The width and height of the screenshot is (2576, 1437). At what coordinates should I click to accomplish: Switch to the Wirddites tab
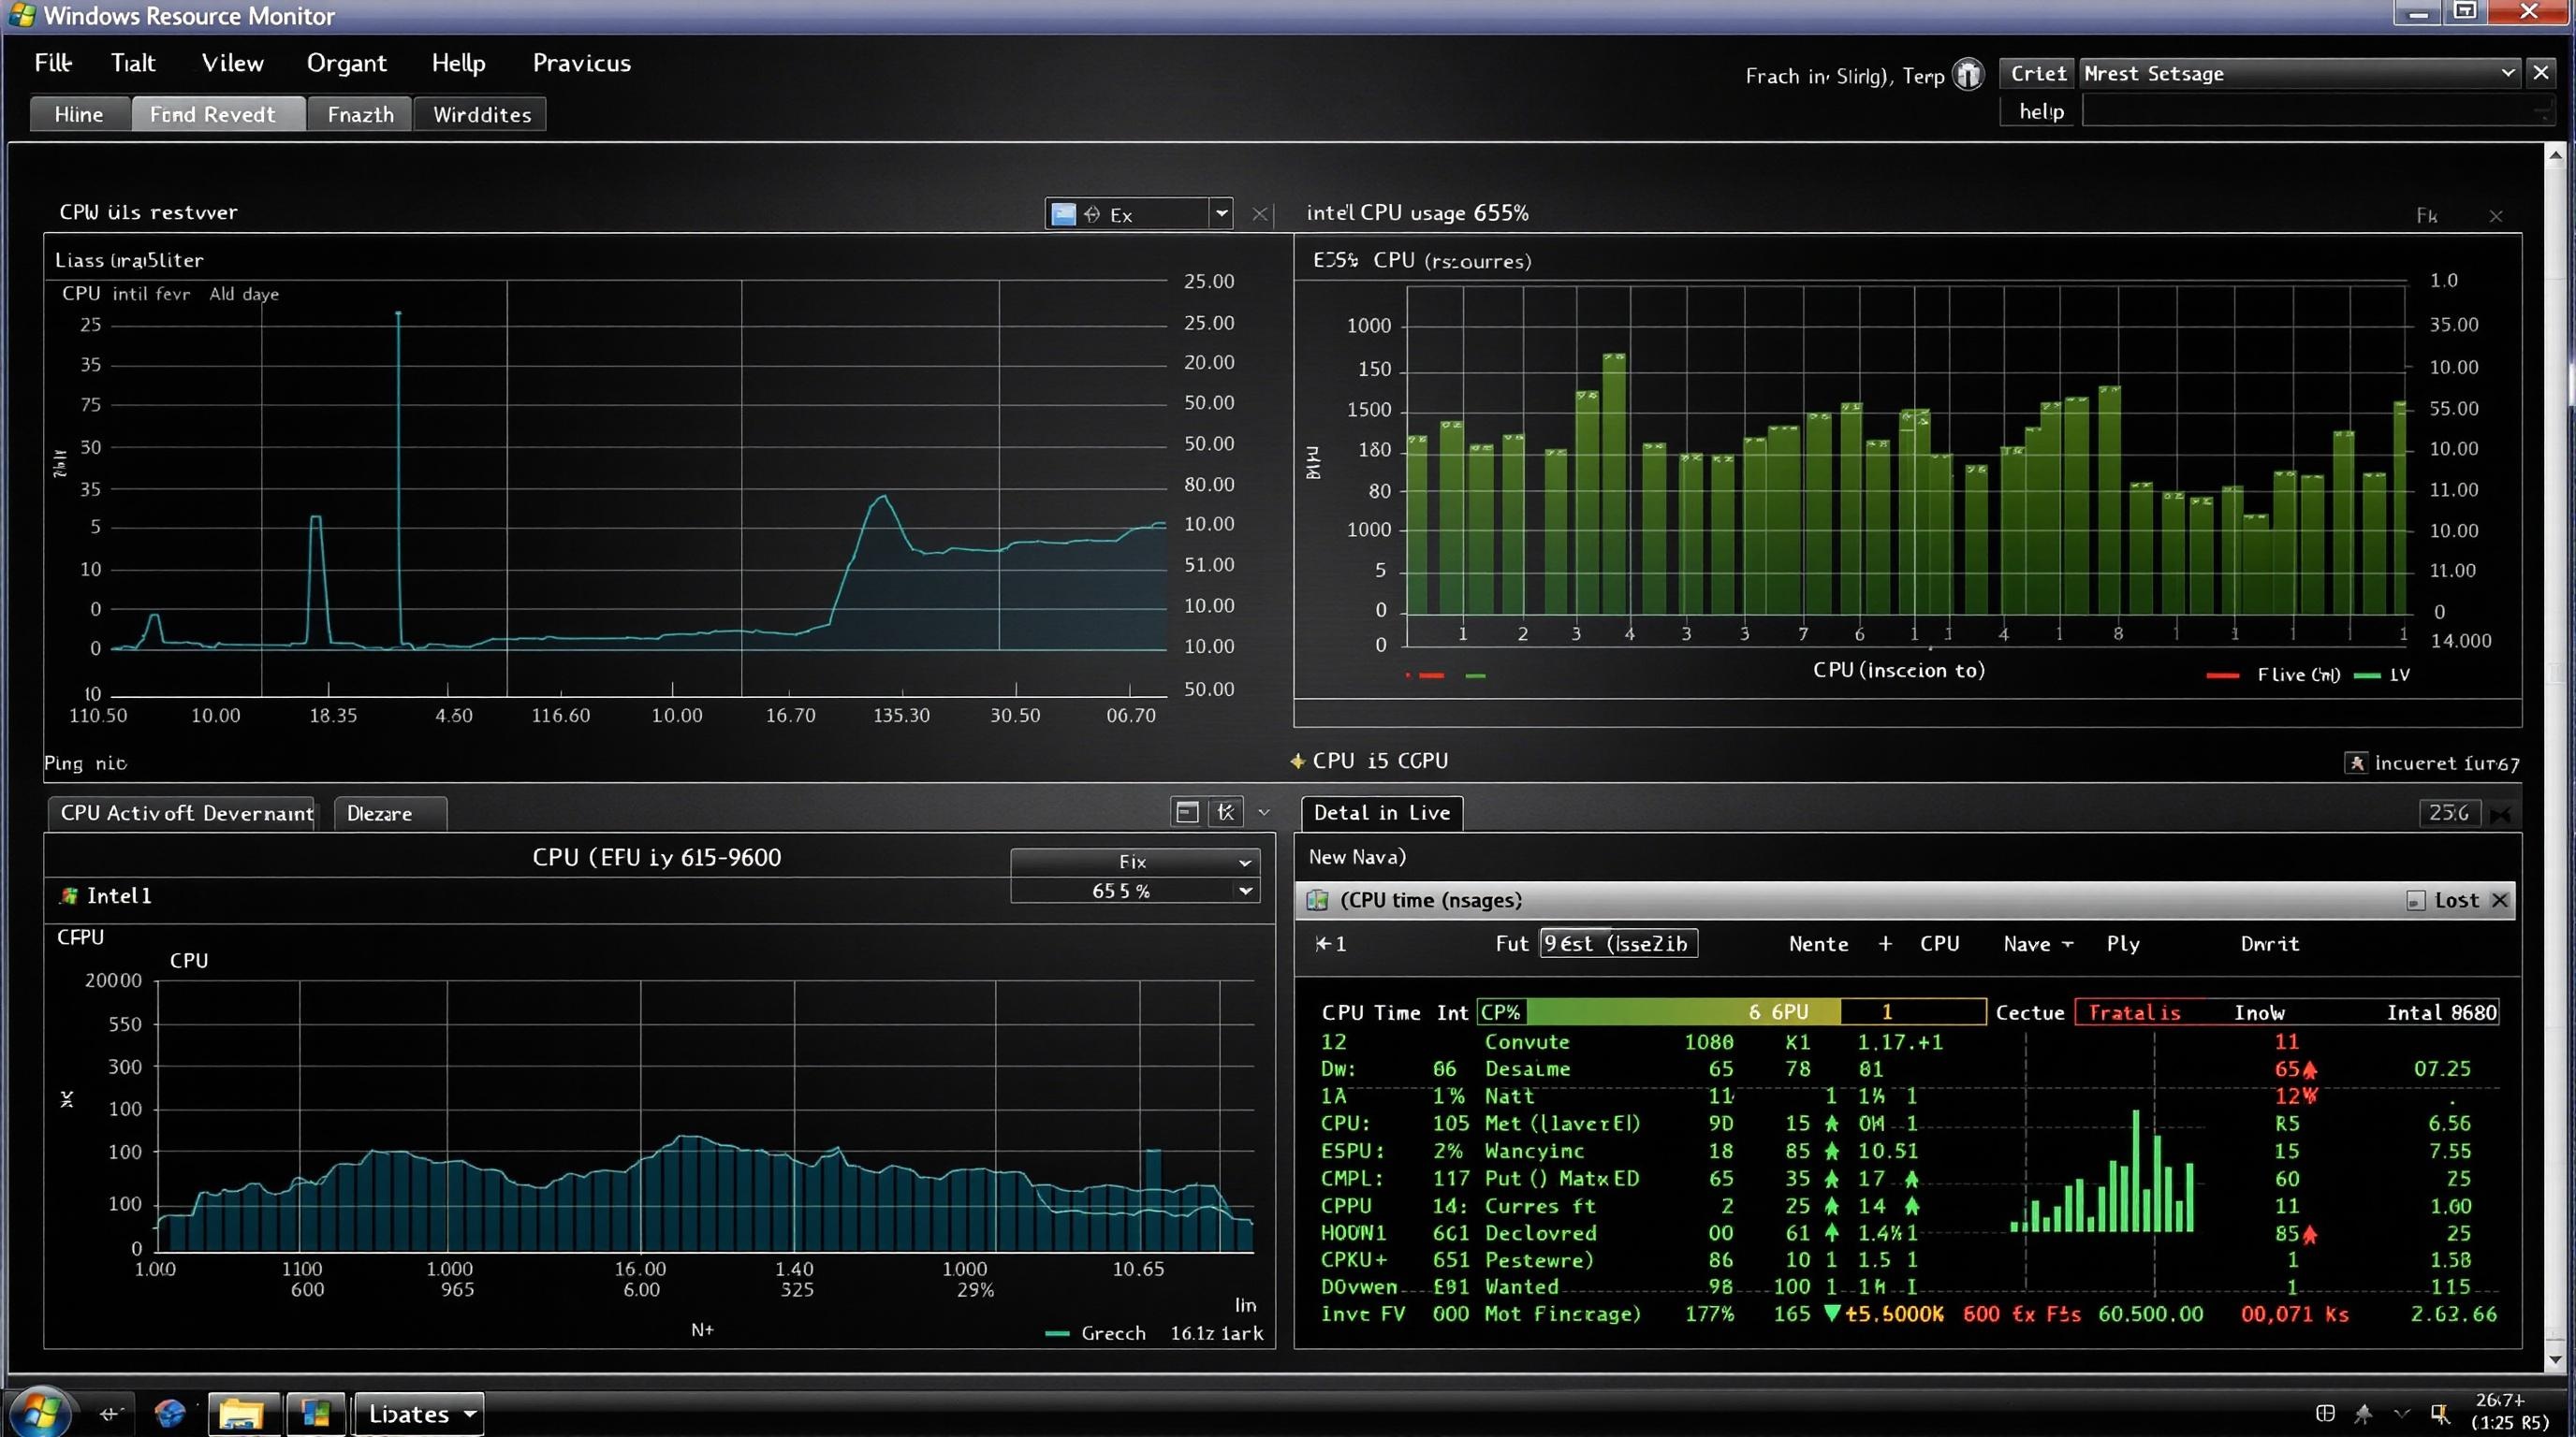(481, 114)
